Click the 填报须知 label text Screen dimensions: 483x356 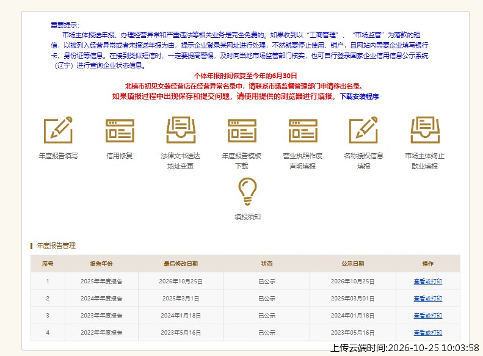[247, 217]
